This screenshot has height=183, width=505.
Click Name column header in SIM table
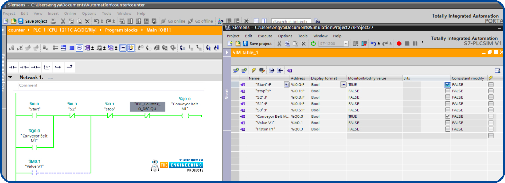click(268, 78)
